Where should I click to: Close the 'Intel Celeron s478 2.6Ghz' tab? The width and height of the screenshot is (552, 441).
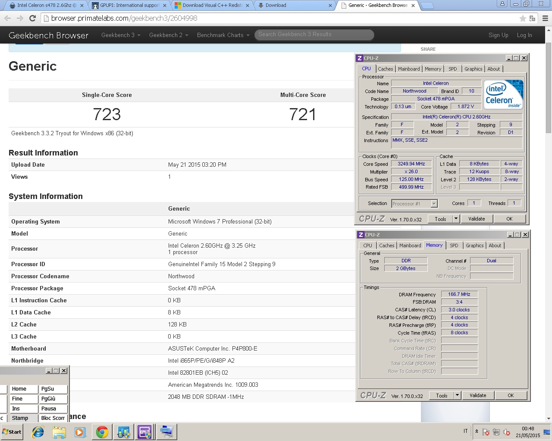click(x=82, y=6)
